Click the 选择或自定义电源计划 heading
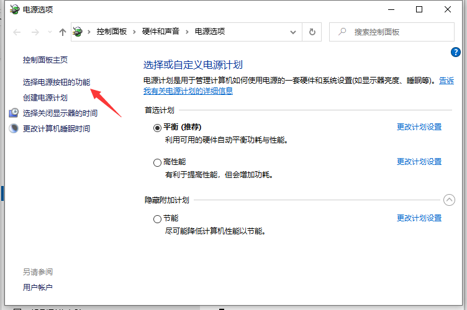Image resolution: width=467 pixels, height=310 pixels. pyautogui.click(x=193, y=65)
